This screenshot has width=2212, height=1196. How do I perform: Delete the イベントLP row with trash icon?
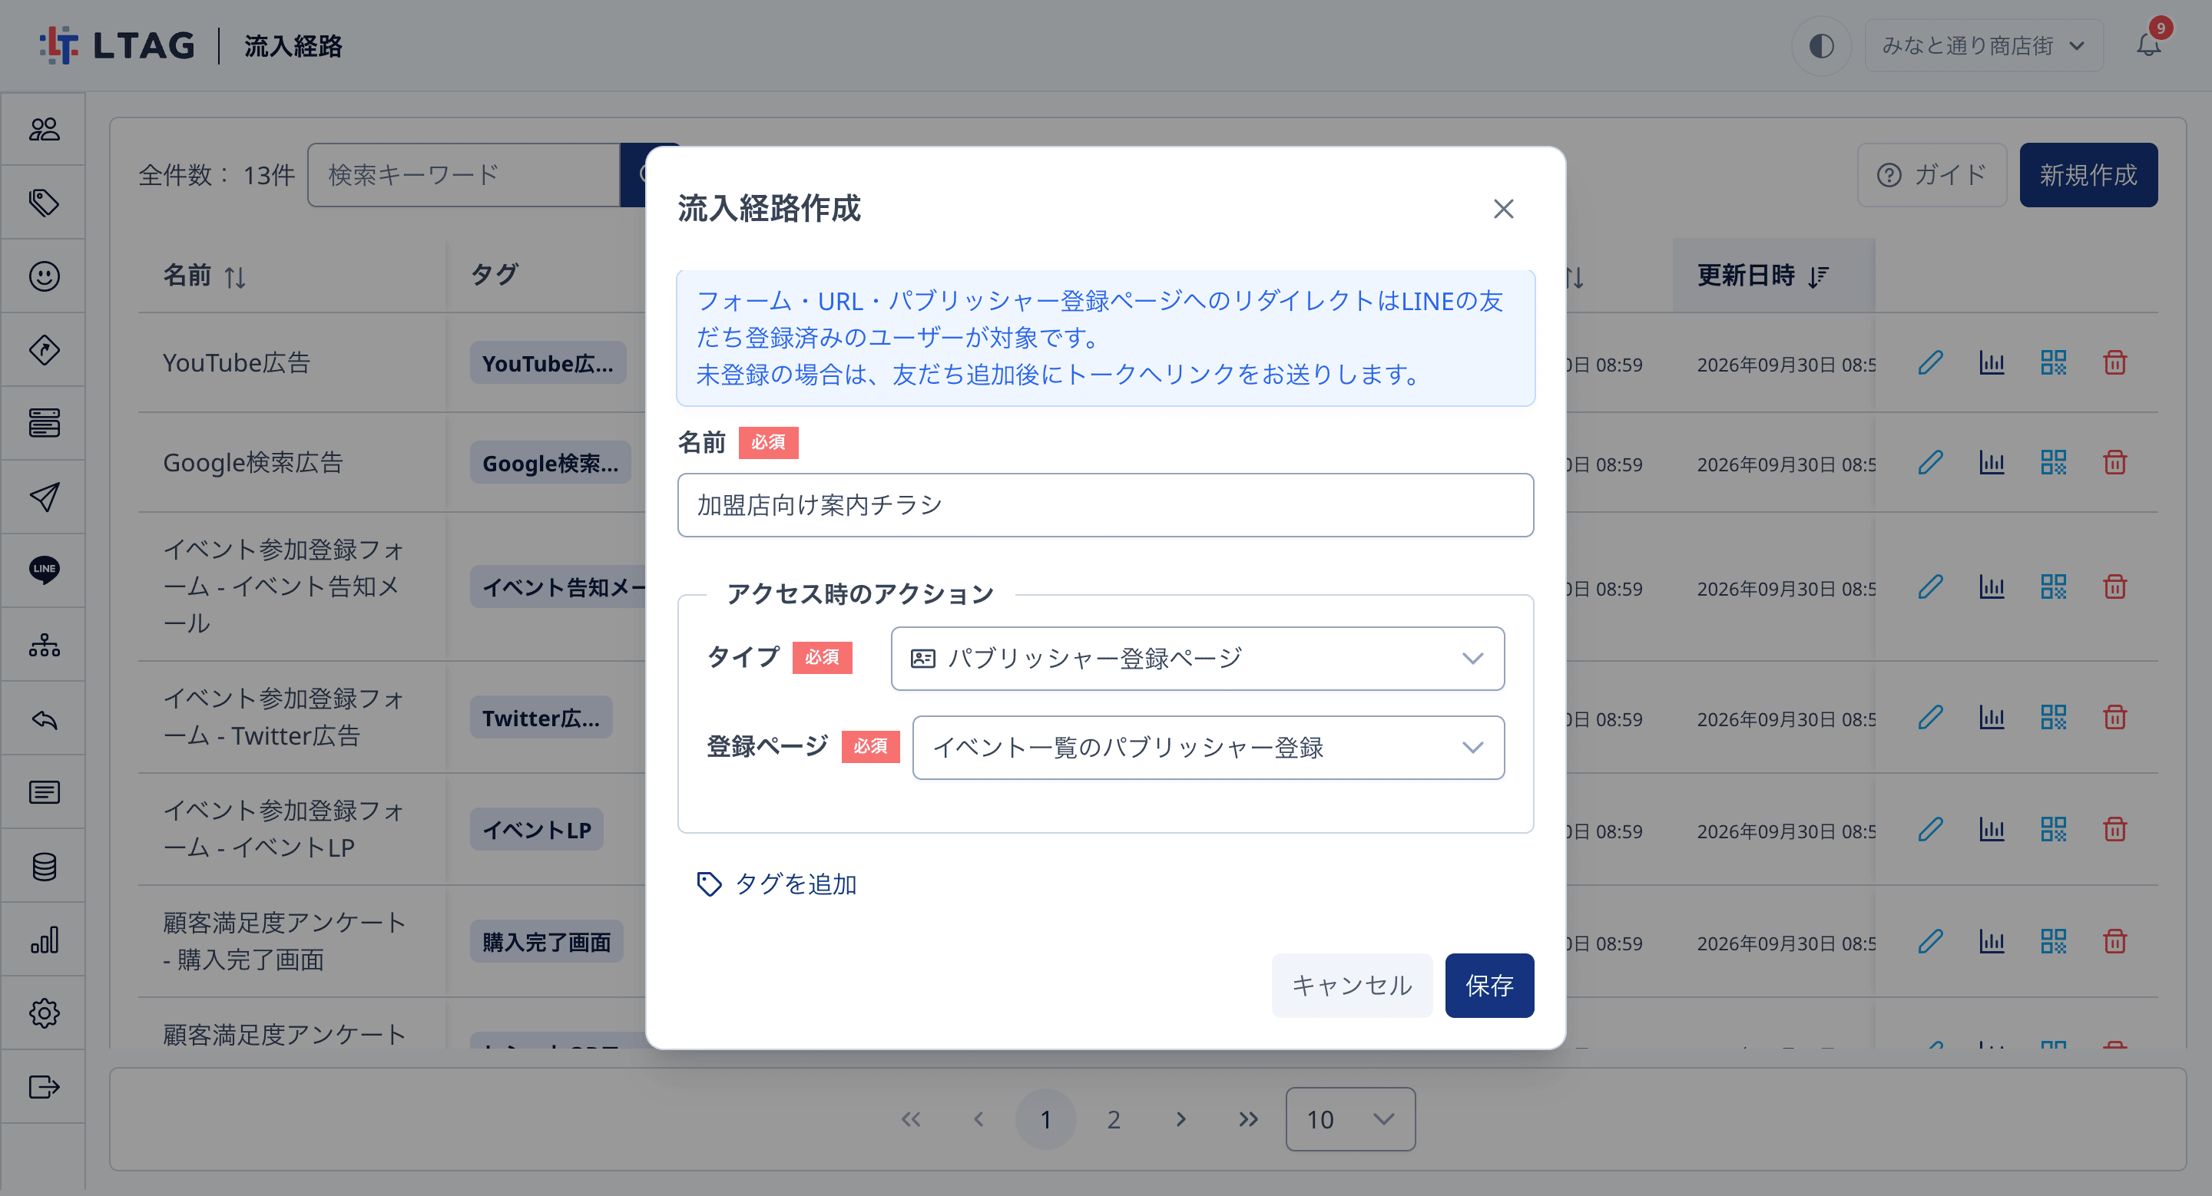pos(2115,830)
